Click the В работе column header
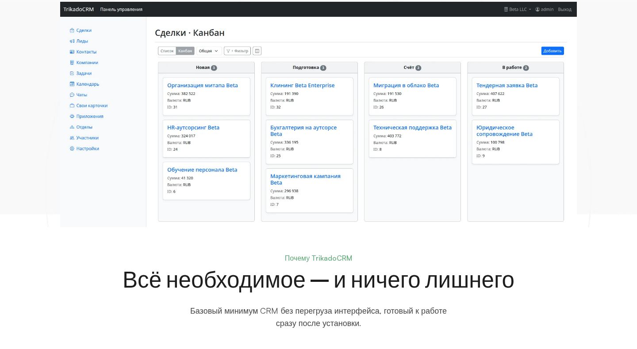The width and height of the screenshot is (637, 349). (515, 68)
